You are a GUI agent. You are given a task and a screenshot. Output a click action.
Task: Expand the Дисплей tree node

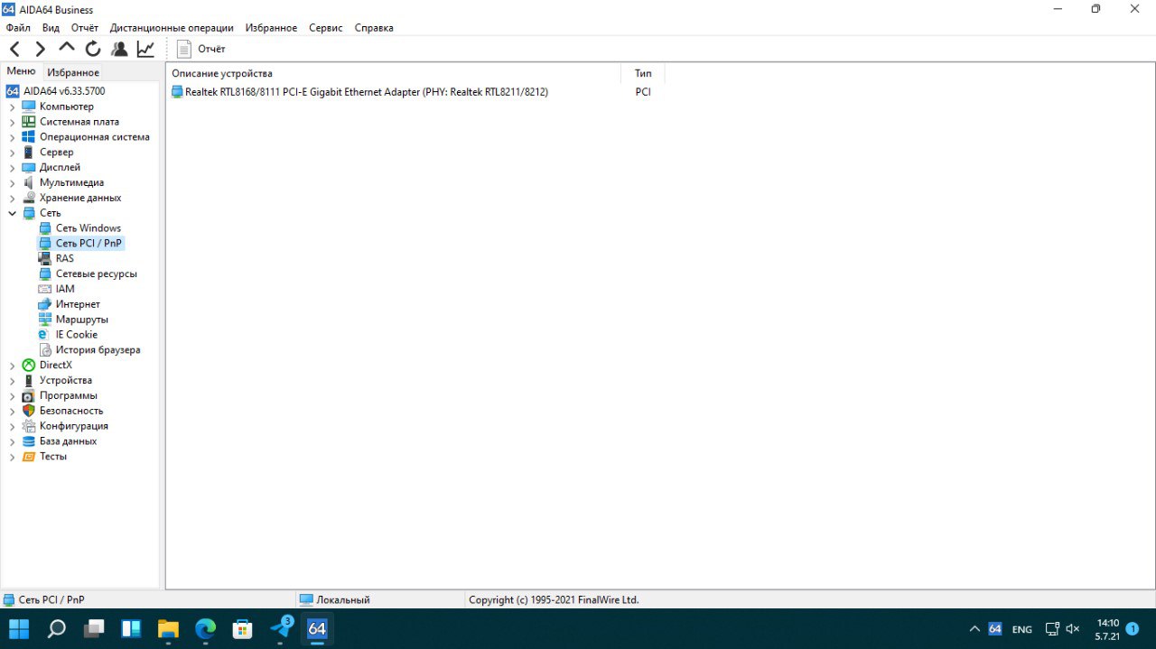tap(12, 168)
